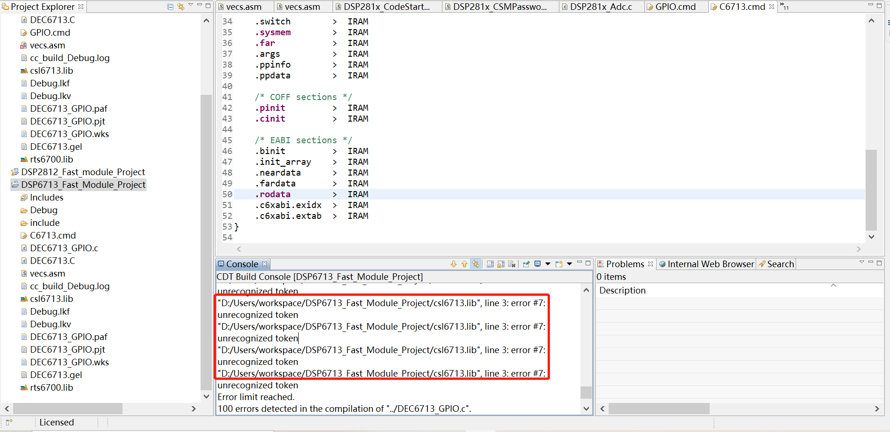This screenshot has height=432, width=890.
Task: Click the closing brace on line 53
Action: tap(237, 227)
